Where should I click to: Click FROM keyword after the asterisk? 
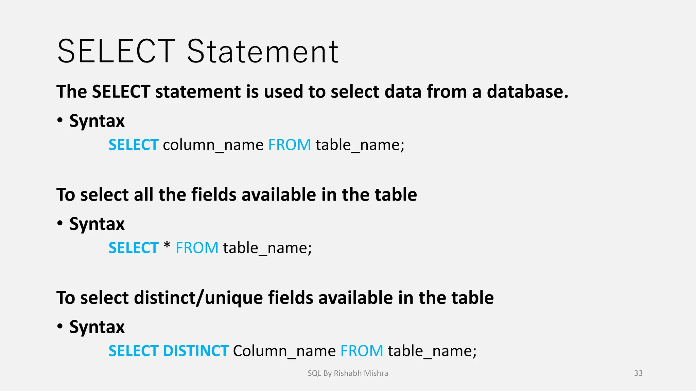(197, 248)
